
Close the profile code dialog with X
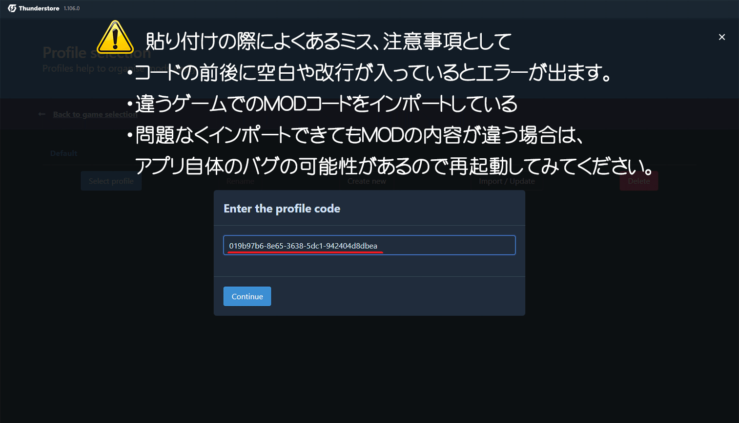[722, 37]
